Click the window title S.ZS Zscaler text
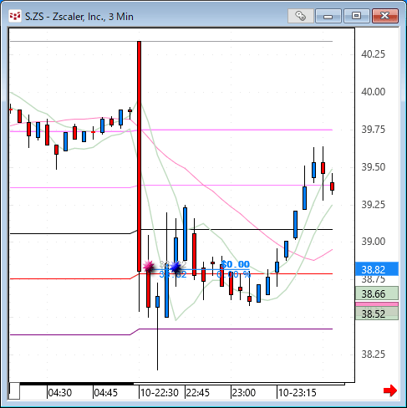407x408 pixels. (x=79, y=17)
